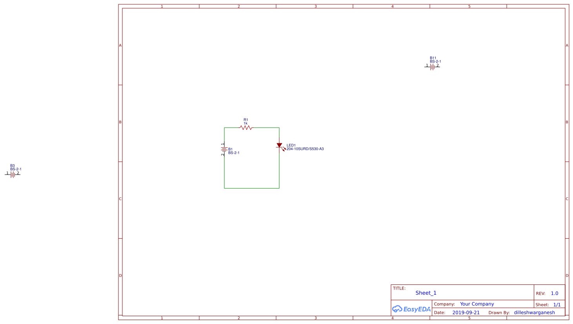
Task: Click the R1 designator text
Action: click(x=246, y=120)
